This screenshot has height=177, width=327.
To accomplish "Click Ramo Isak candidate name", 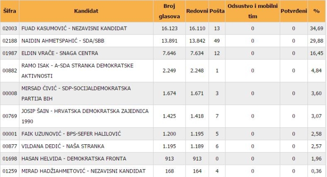I will (77, 70).
